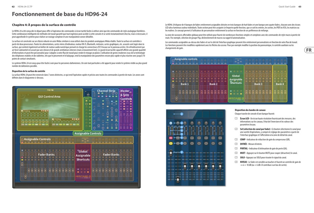
Task: Click the numbered box 1 before 'Écran LCD'
Action: [236, 119]
